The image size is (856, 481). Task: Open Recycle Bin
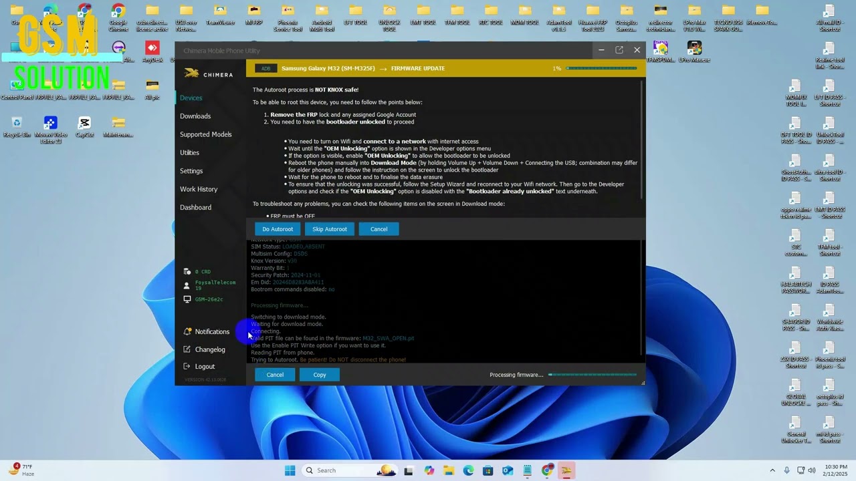click(17, 127)
